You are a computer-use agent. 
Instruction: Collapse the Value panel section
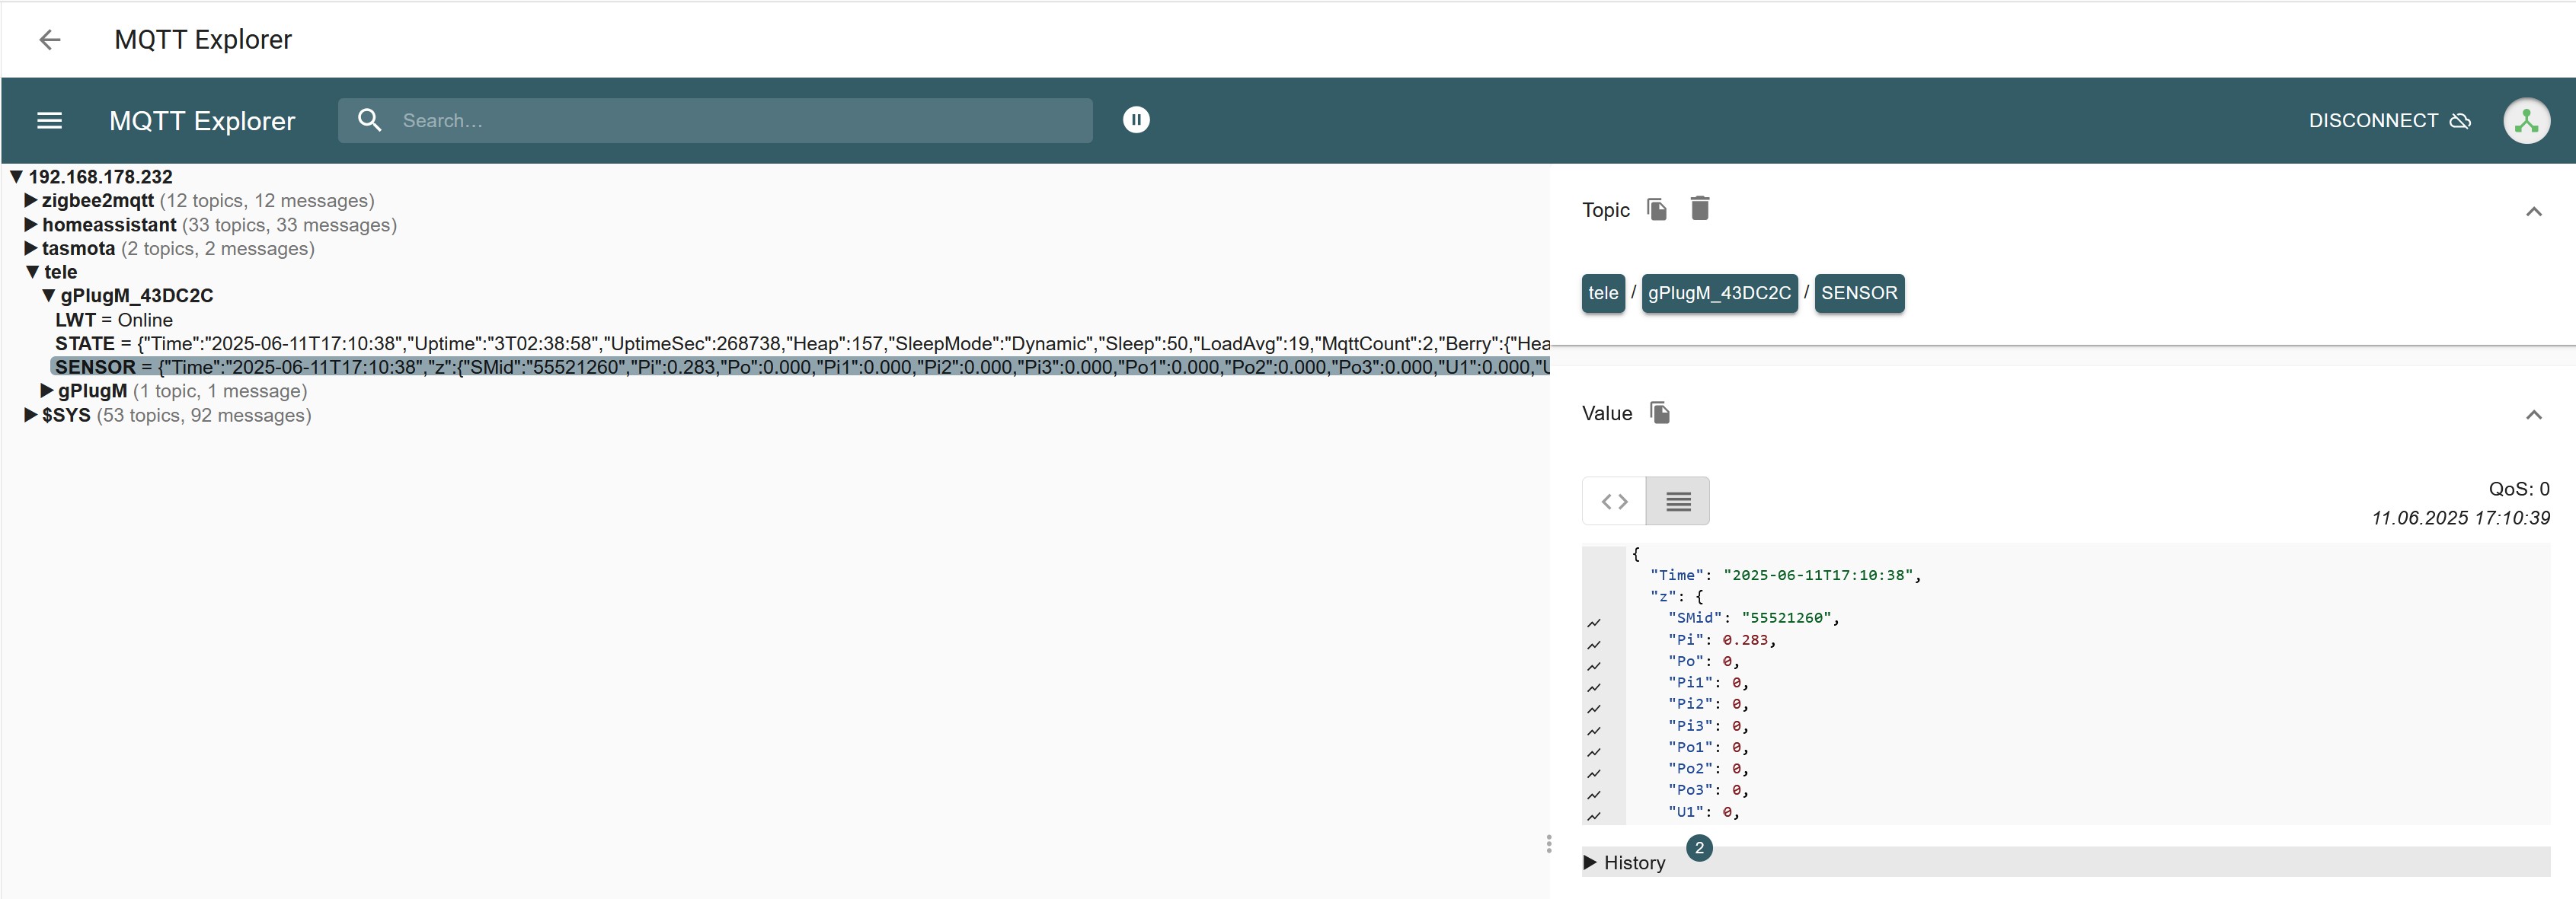tap(2533, 415)
